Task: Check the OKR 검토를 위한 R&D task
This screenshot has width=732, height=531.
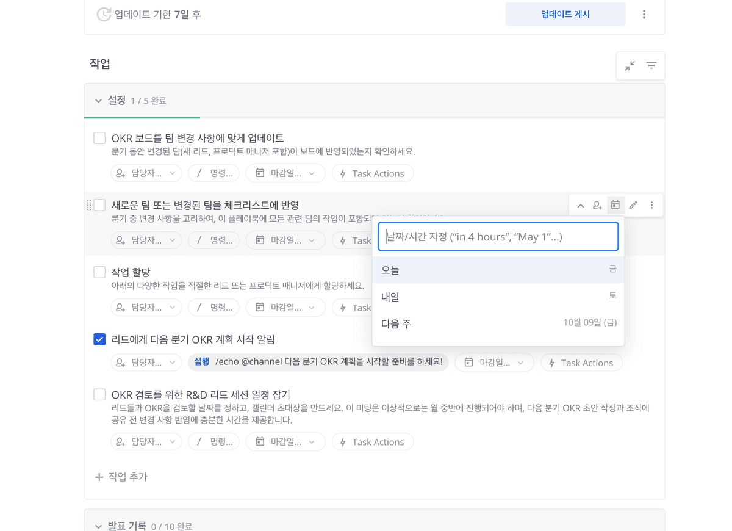Action: pos(99,394)
